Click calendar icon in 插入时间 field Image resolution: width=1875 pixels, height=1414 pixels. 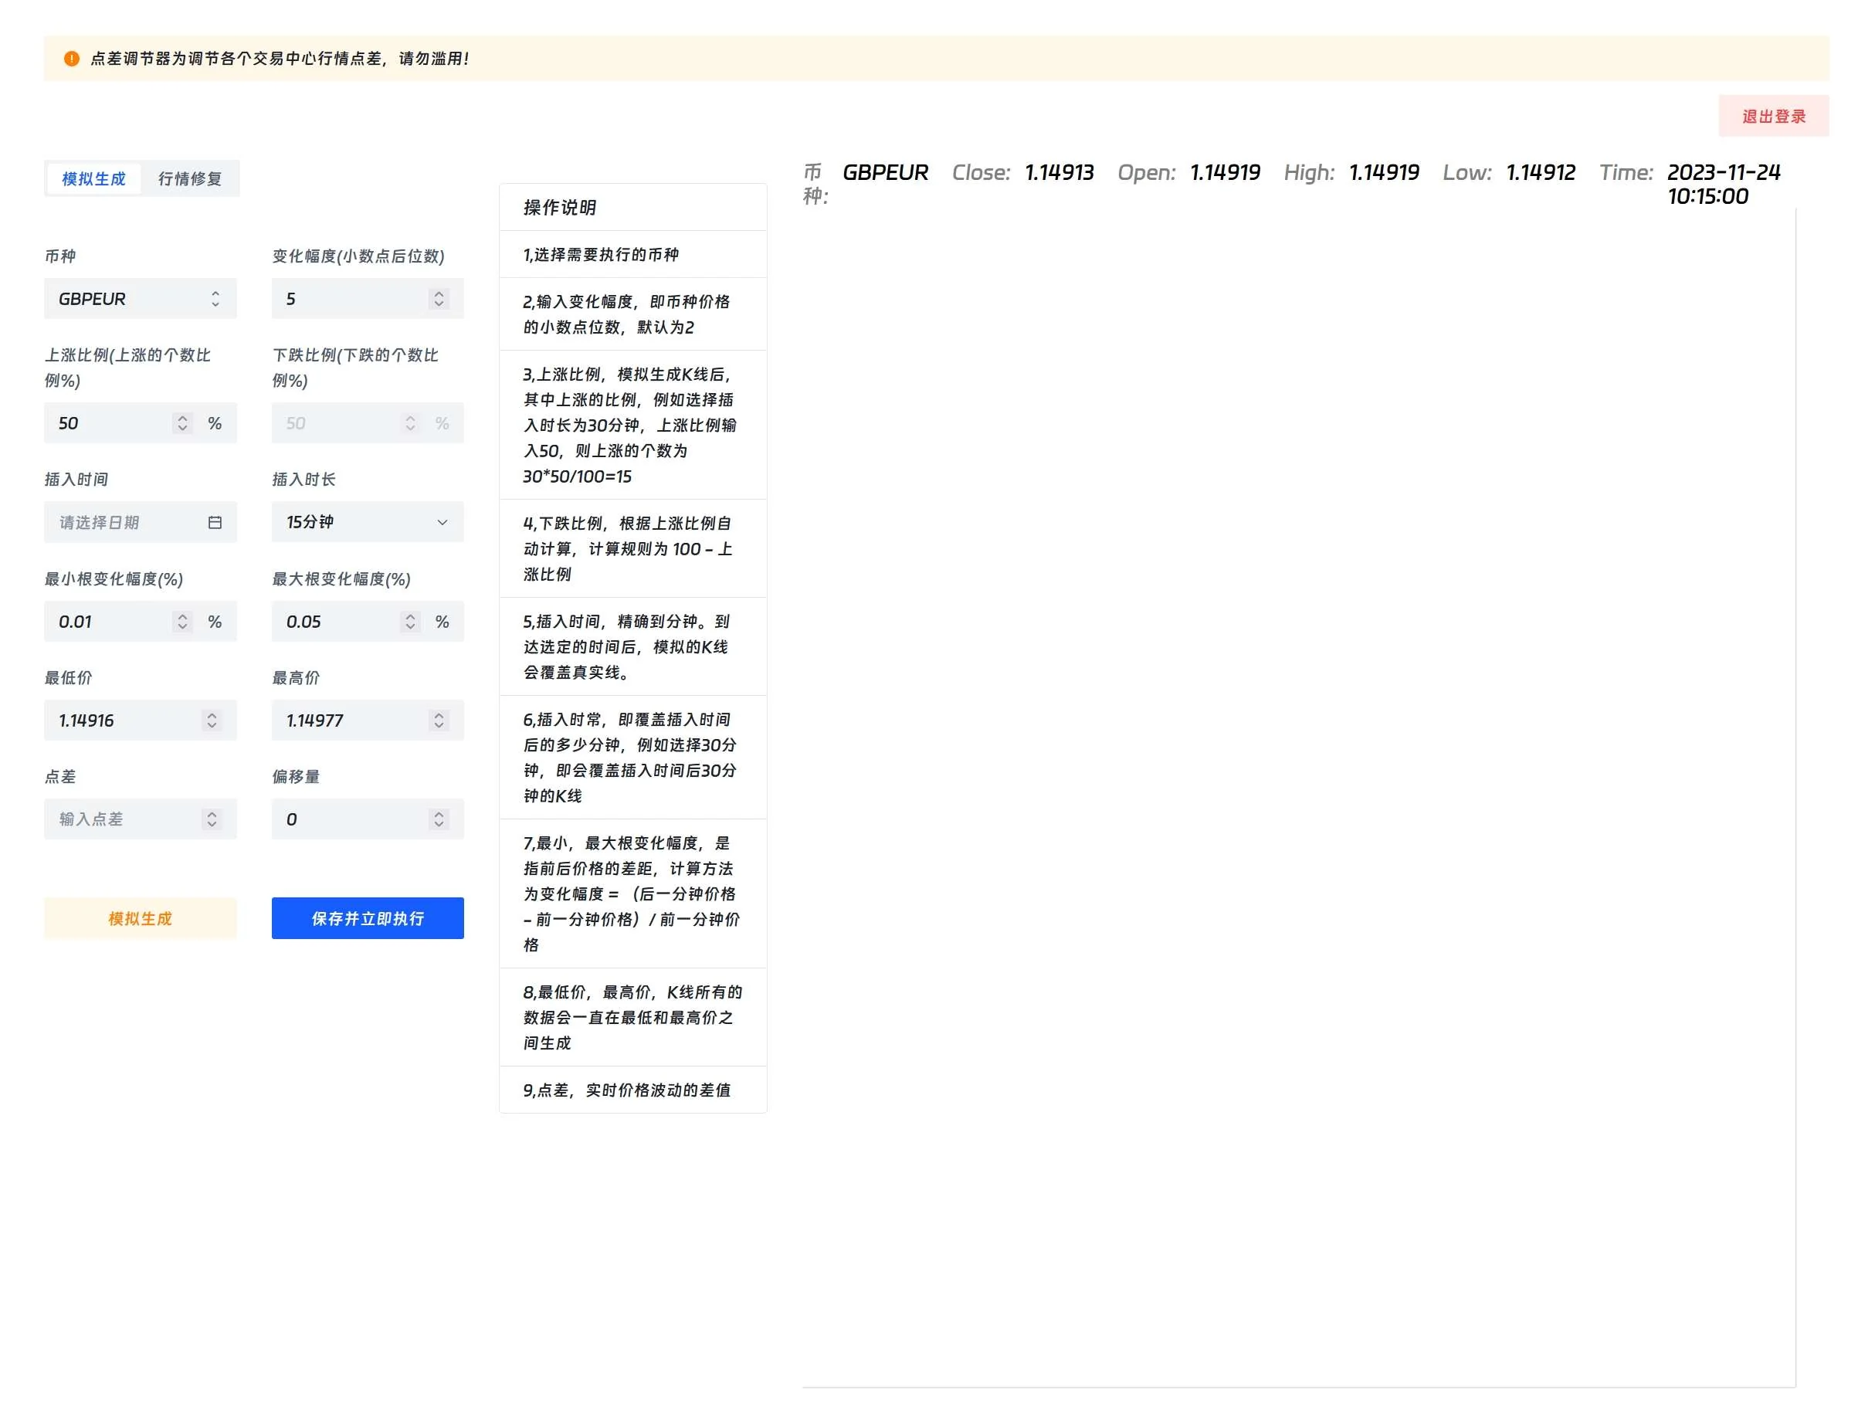(215, 523)
